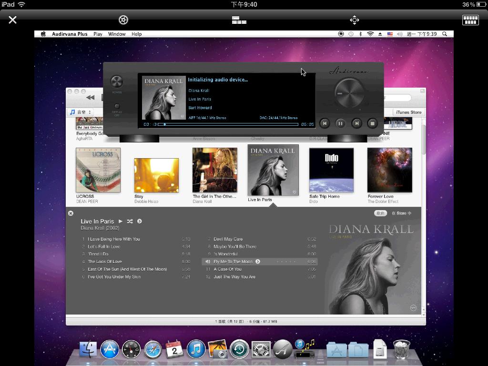Select track 'I've Got You Under My Skin'
The width and height of the screenshot is (488, 366).
tap(136, 277)
